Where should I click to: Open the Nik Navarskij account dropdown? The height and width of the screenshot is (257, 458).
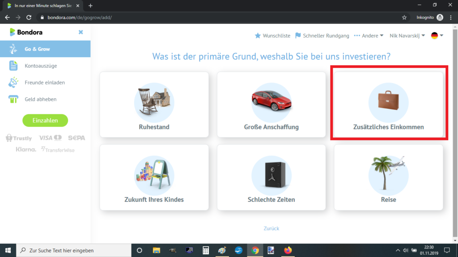coord(407,36)
